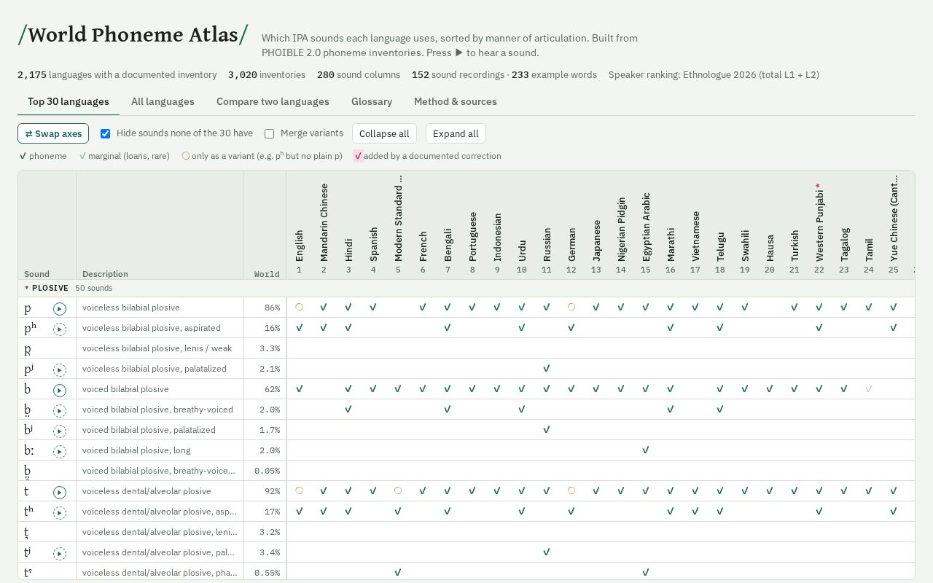Click the variant-only circle for English p
933x583 pixels.
[299, 308]
